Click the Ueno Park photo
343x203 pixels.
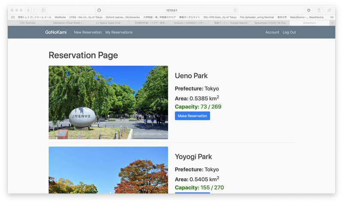(108, 103)
